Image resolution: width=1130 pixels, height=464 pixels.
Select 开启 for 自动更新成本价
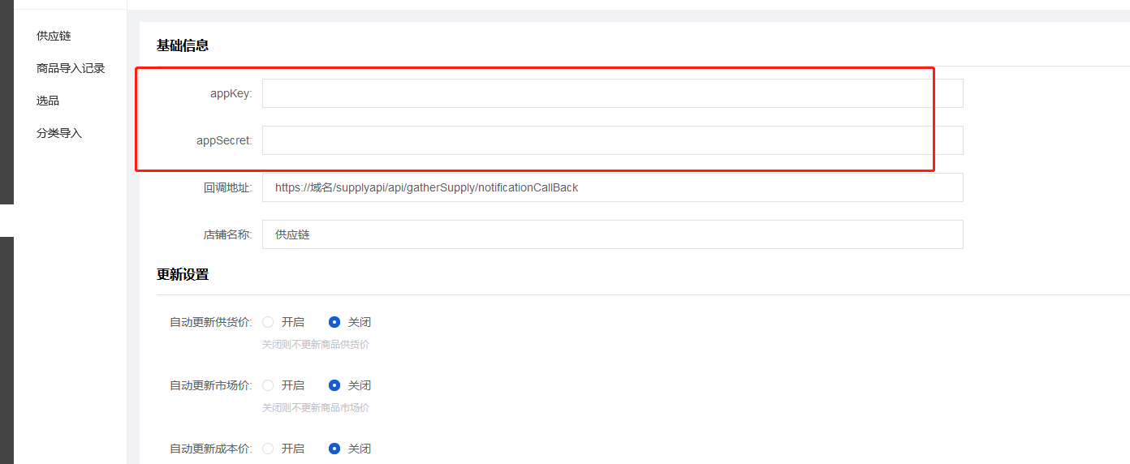[283, 449]
